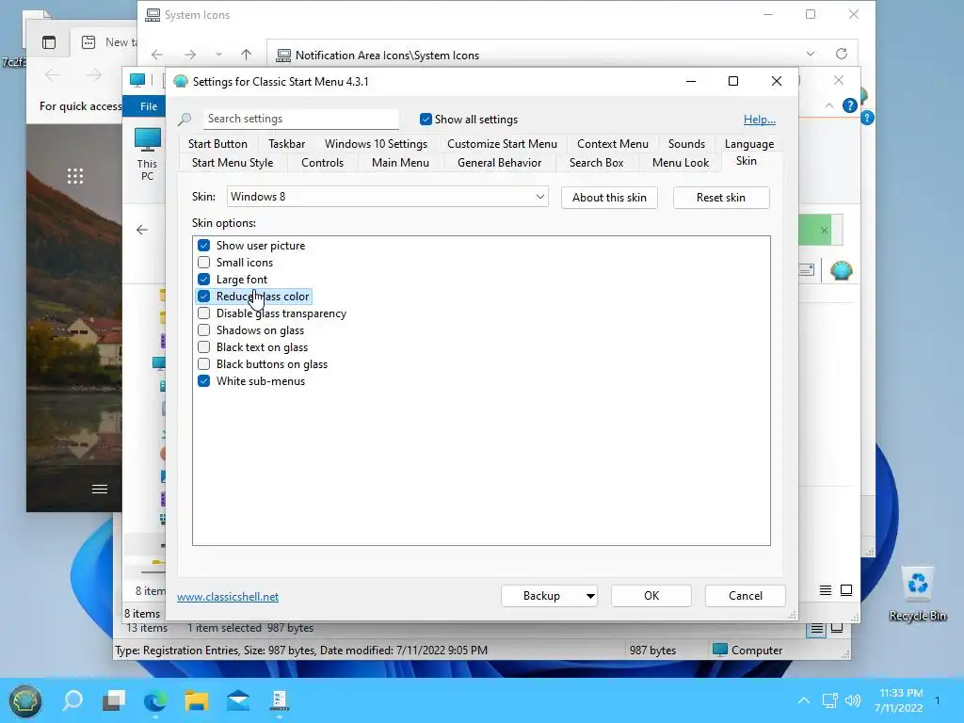Screen dimensions: 964x723
Task: Open www.classicshell.net link
Action: tap(228, 596)
